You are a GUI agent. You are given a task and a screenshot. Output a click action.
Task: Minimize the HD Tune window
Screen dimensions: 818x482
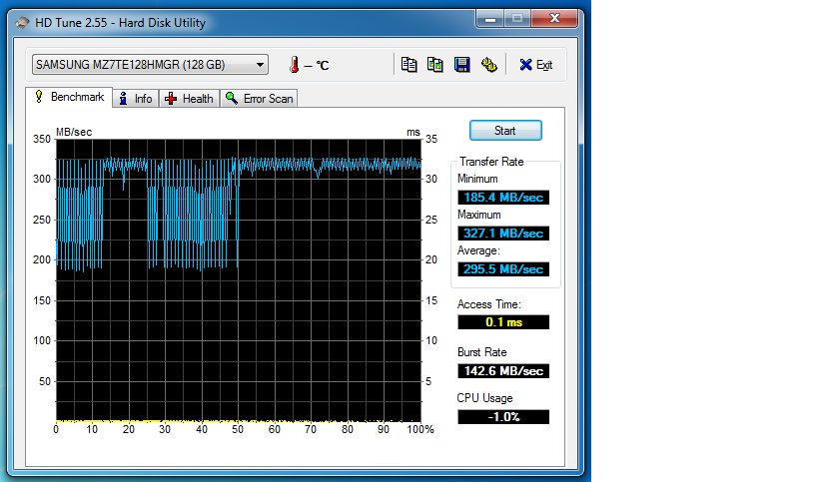coord(489,19)
